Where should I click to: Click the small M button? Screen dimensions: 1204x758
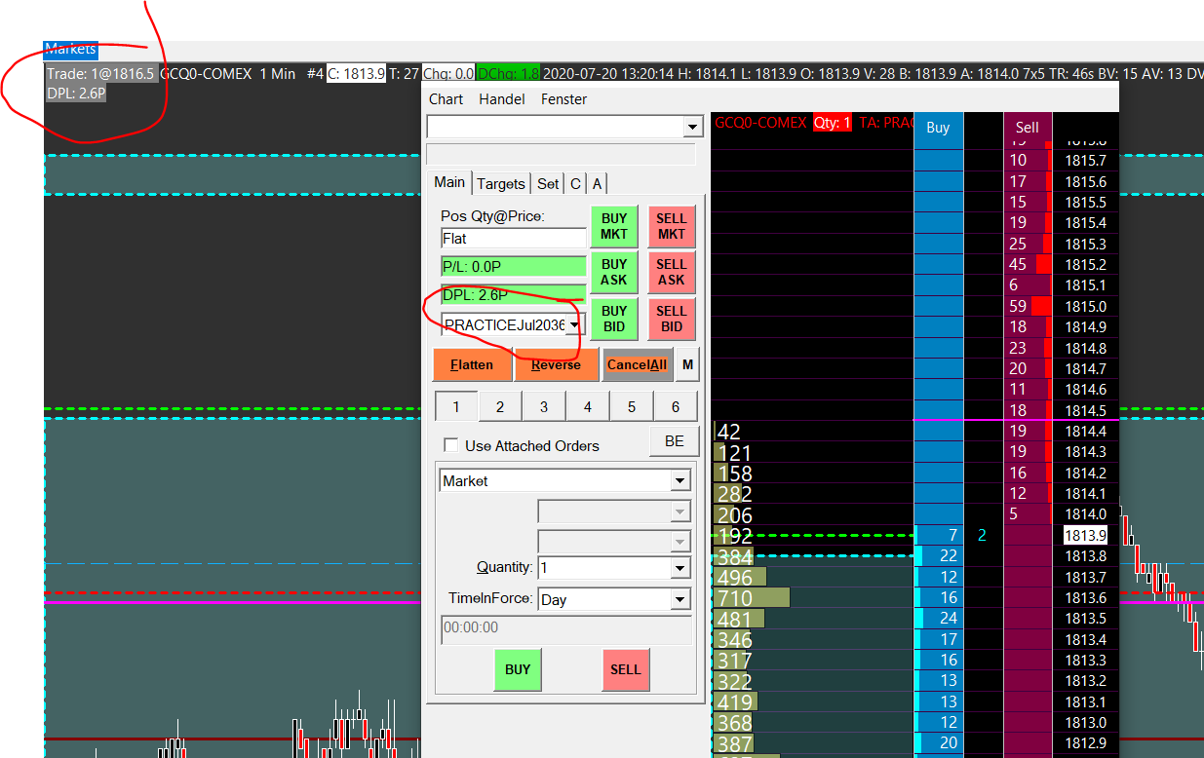point(688,365)
